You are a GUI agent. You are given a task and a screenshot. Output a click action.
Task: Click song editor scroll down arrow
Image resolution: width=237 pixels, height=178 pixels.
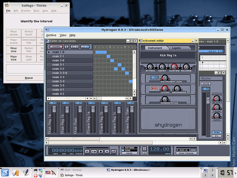[134, 95]
